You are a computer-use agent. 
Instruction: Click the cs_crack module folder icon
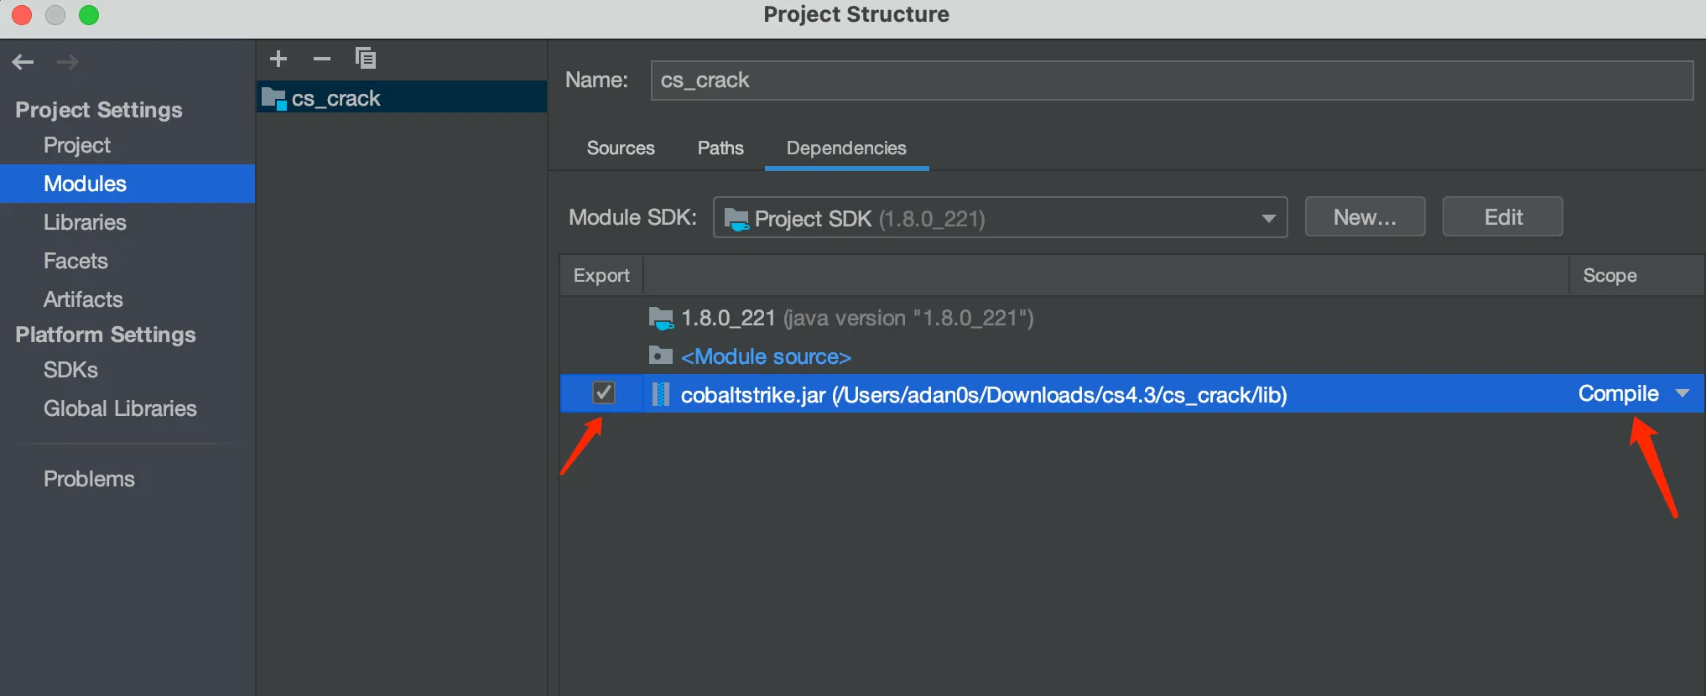273,99
